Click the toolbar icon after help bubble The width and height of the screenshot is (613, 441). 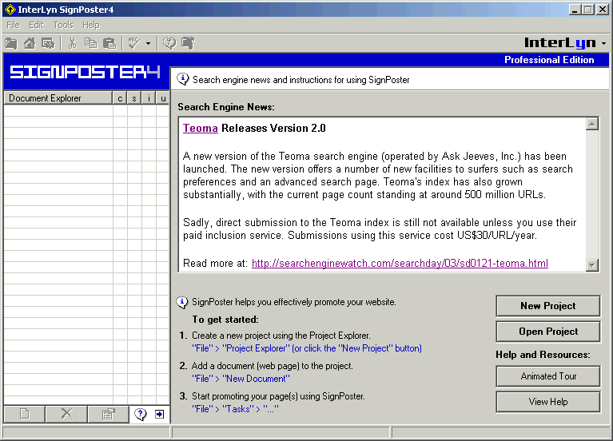(x=188, y=43)
